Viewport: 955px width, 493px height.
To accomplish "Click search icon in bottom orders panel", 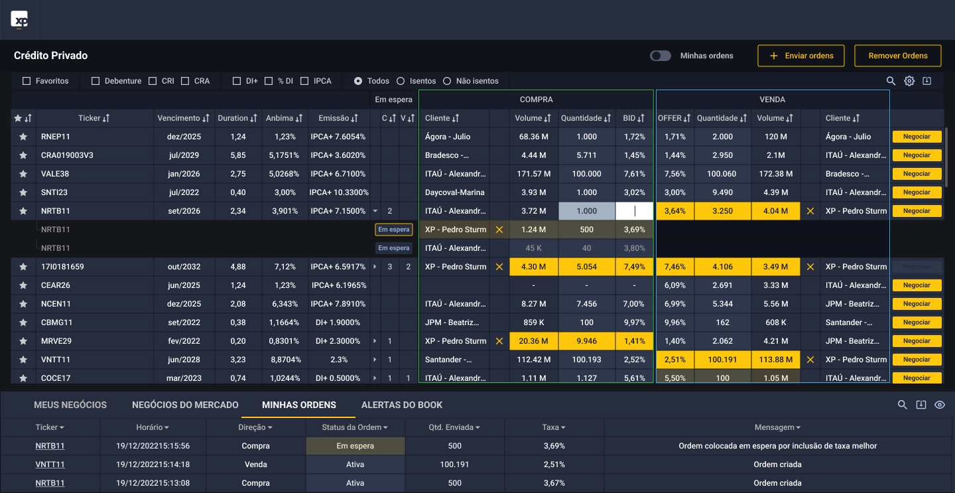I will [x=902, y=405].
